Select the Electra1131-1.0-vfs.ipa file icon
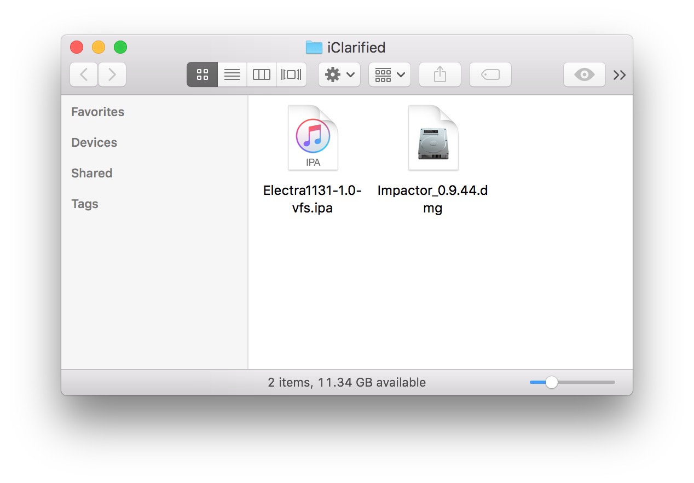The height and width of the screenshot is (483, 694). click(313, 138)
